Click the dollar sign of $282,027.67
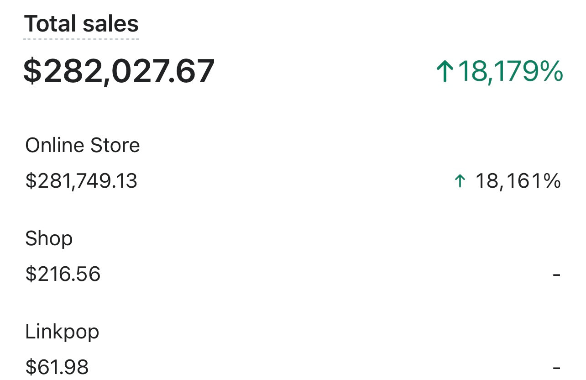 pos(32,72)
